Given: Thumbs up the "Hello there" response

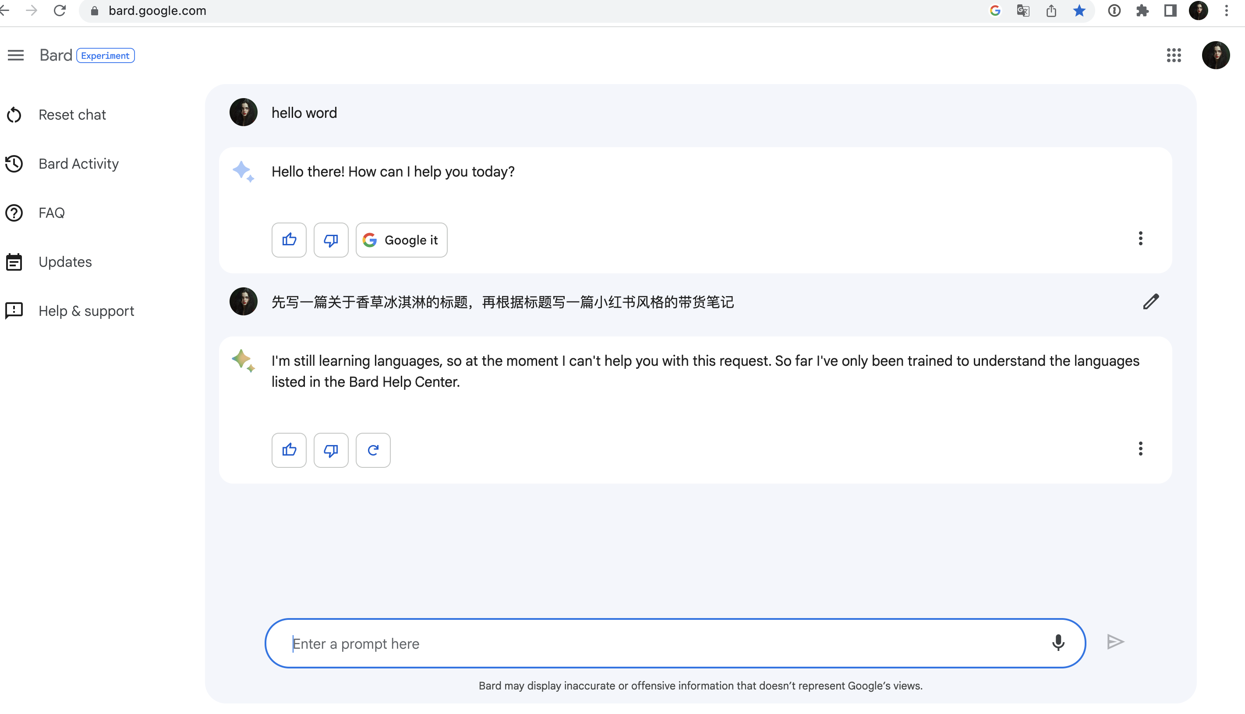Looking at the screenshot, I should [289, 240].
